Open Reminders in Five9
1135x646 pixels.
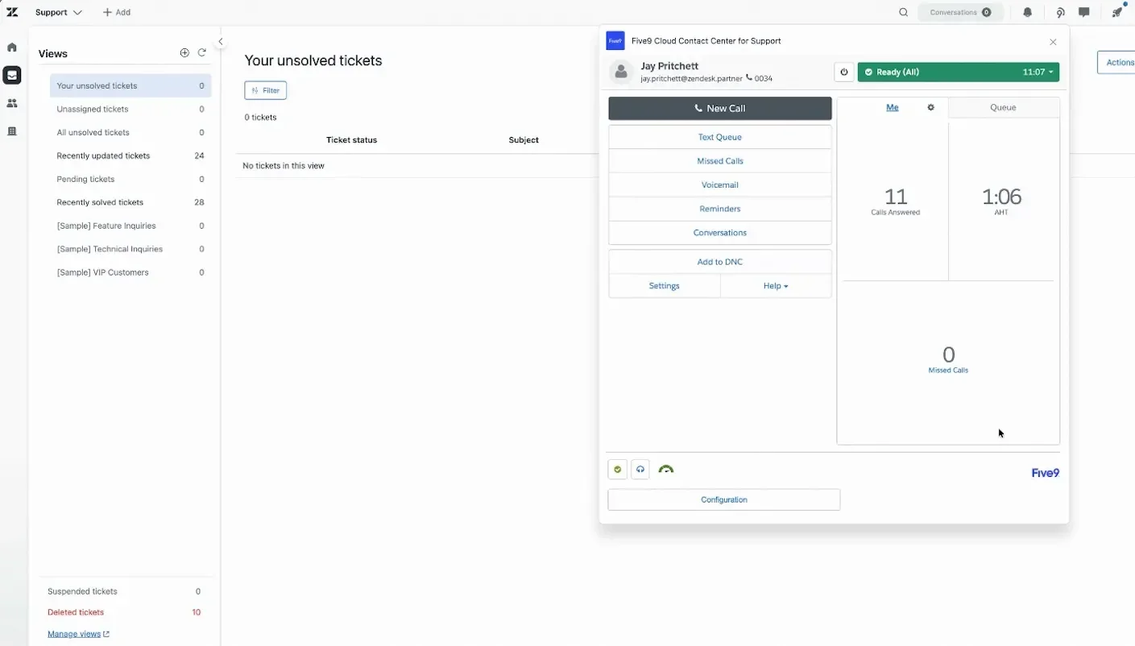click(x=720, y=209)
